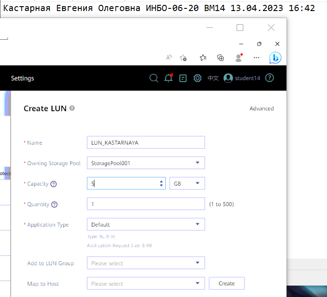This screenshot has width=327, height=297.
Task: Show the Quantity help tooltip icon
Action: pyautogui.click(x=55, y=204)
